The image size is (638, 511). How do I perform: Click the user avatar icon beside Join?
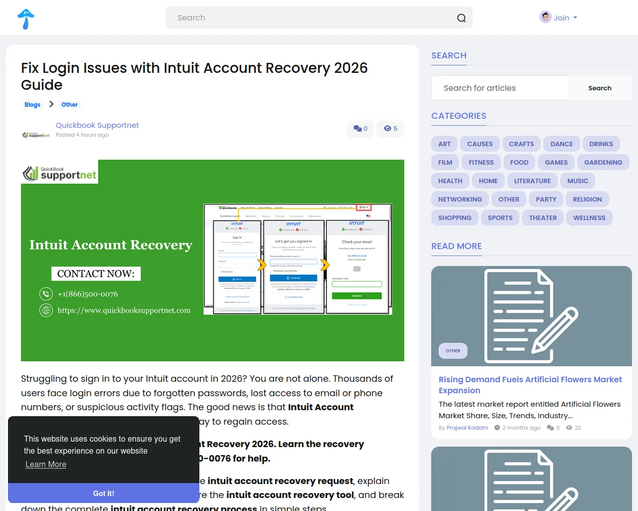[545, 17]
